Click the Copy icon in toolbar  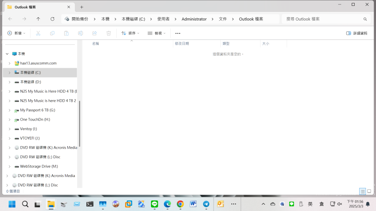(x=52, y=33)
